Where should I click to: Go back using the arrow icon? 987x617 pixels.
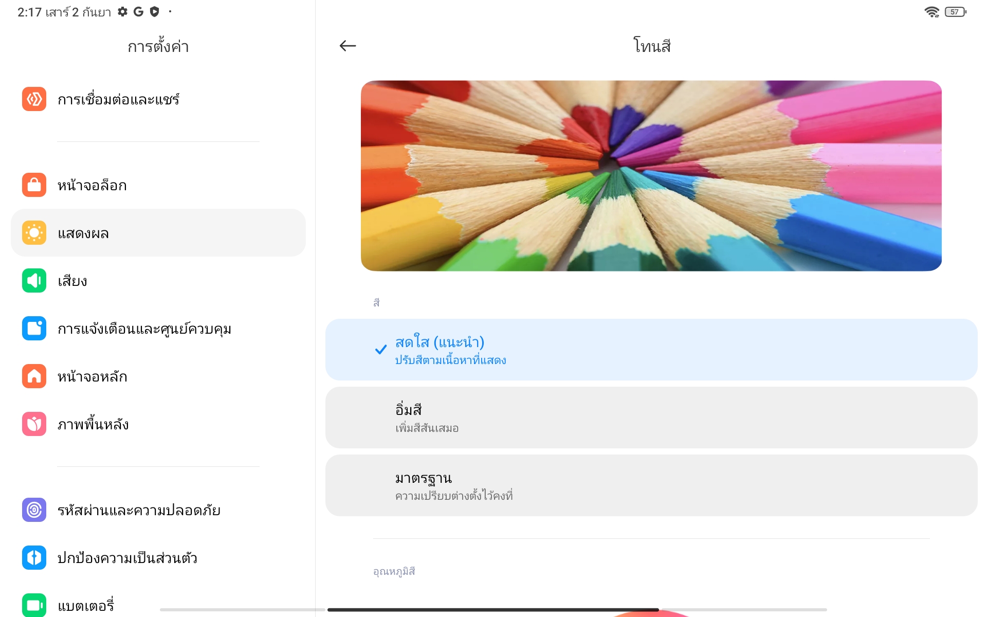(348, 46)
